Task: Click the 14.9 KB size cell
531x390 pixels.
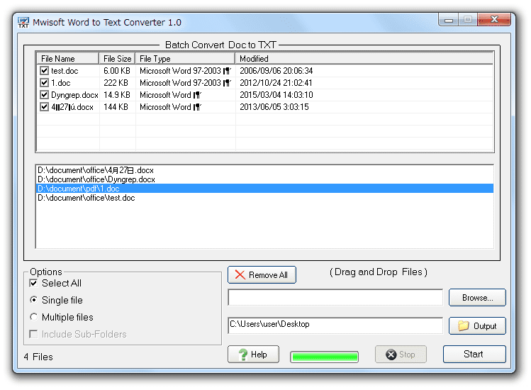Action: click(117, 95)
